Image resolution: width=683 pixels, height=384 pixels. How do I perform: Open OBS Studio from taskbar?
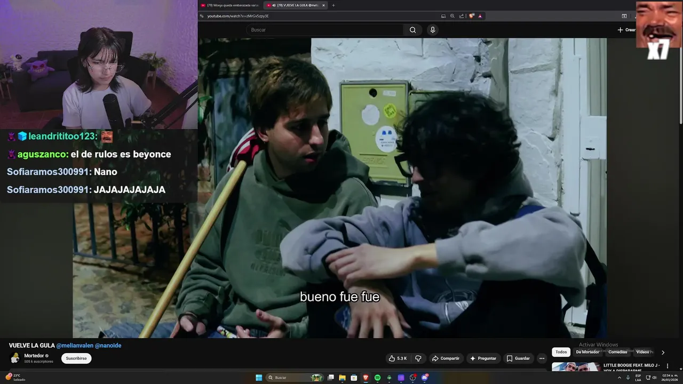pos(412,378)
